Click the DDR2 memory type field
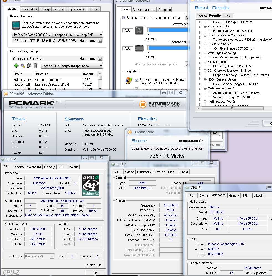The height and width of the screenshot is (276, 272). [143, 183]
